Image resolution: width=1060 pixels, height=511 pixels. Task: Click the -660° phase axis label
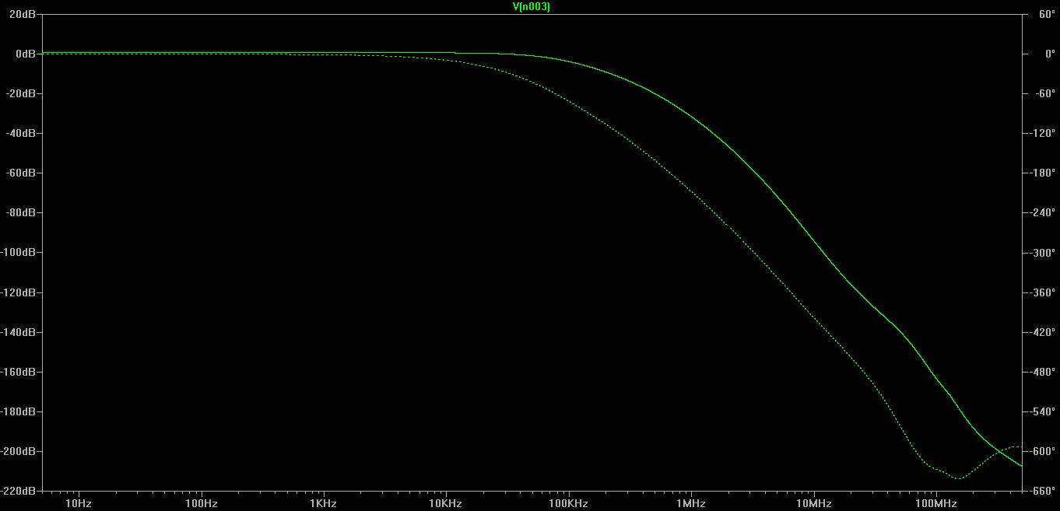pos(1042,491)
